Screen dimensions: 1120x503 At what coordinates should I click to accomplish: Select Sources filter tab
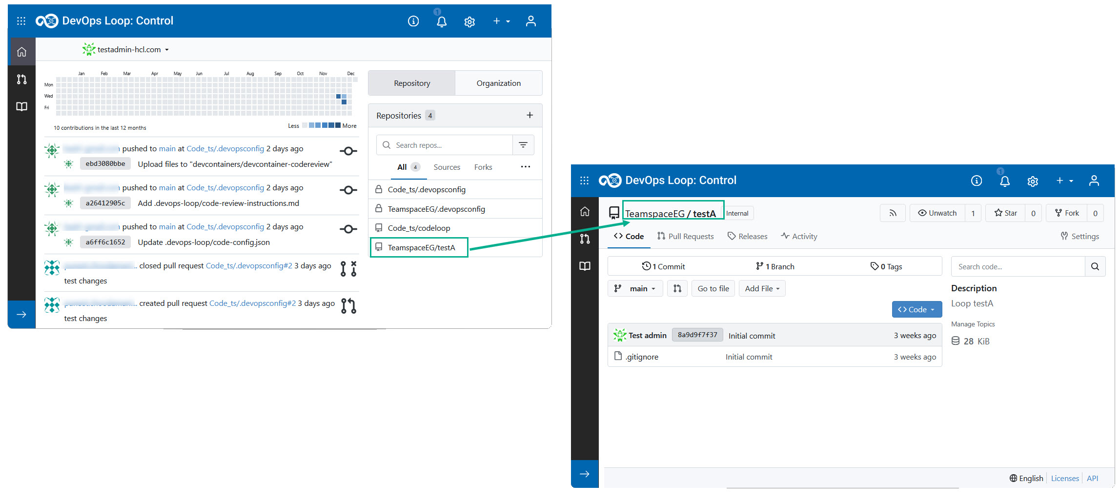[447, 167]
